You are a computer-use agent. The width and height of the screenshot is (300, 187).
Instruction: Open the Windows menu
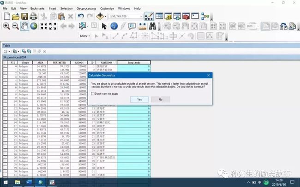124,8
